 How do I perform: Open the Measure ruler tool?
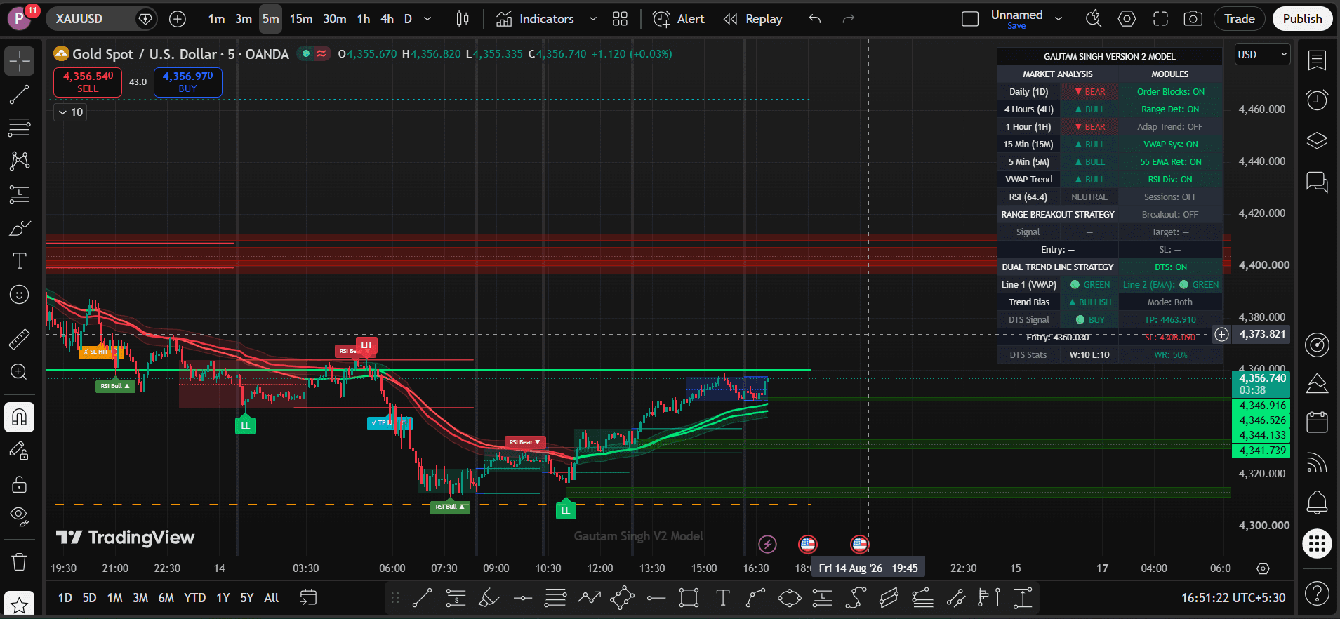[x=19, y=340]
